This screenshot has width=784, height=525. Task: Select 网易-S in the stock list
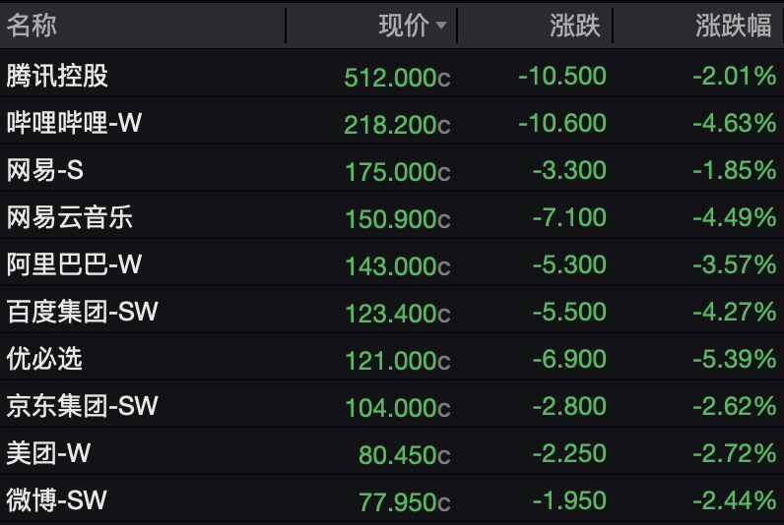click(x=45, y=170)
